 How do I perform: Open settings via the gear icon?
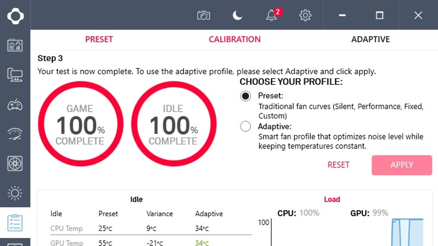(305, 15)
